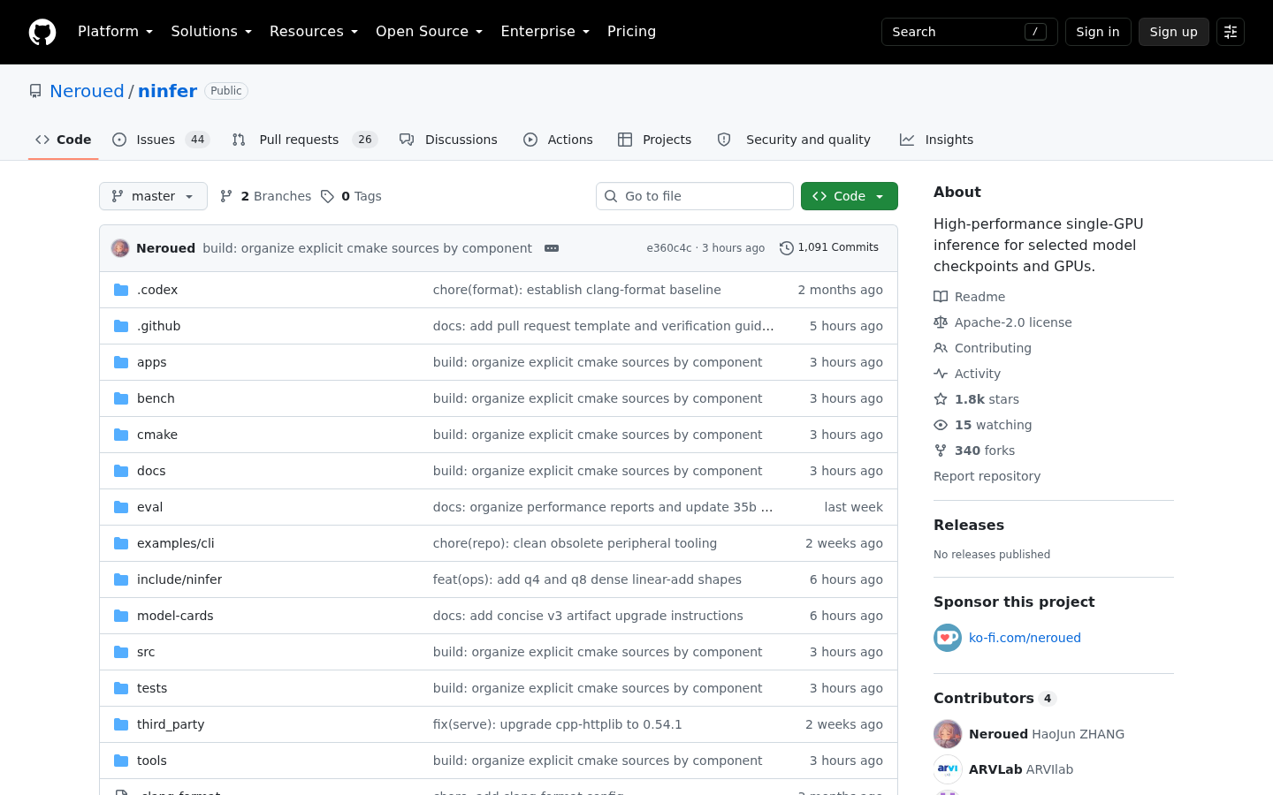Open the Security and quality tab
Screen dimensions: 1273x795
(x=794, y=140)
